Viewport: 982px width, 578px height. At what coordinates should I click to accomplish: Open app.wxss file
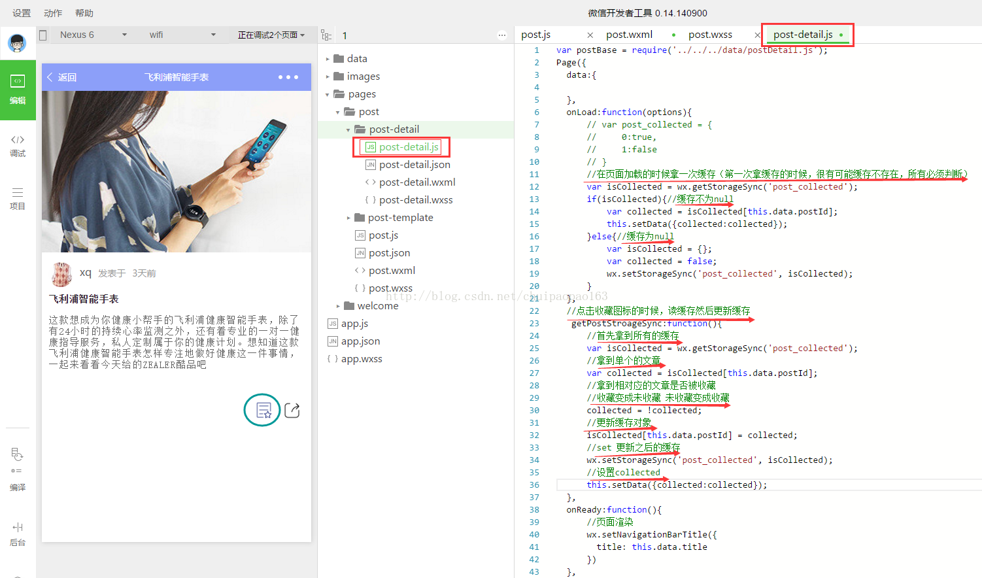(354, 359)
